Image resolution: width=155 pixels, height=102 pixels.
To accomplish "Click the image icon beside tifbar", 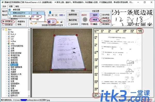I will tap(9, 41).
